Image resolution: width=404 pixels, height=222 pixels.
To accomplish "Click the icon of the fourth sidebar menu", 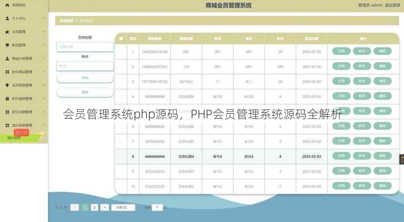I will click(x=7, y=45).
